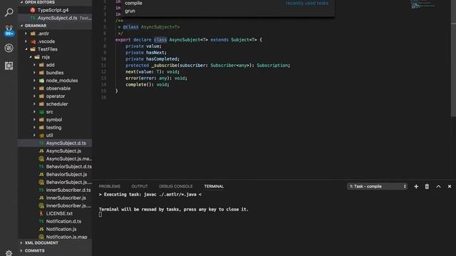Viewport: 456px width, 256px height.
Task: Open LICENSE.txt file
Action: (x=59, y=213)
